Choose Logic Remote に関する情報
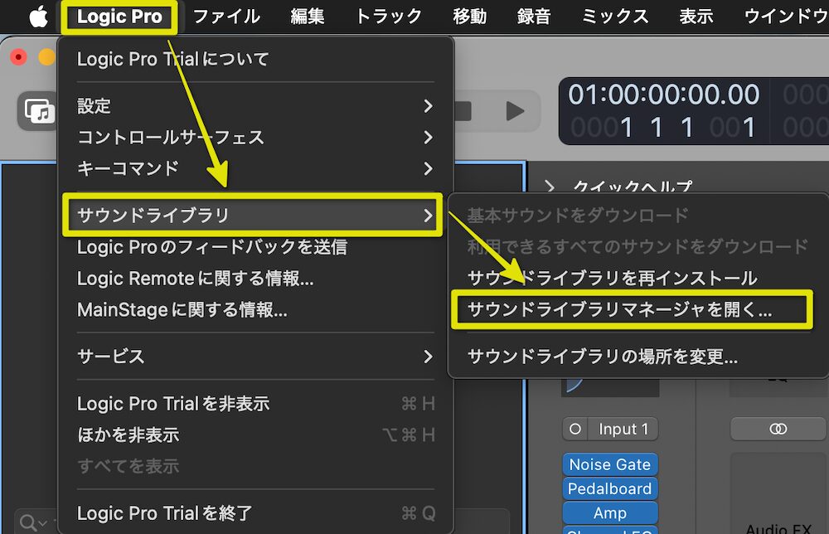 tap(256, 278)
